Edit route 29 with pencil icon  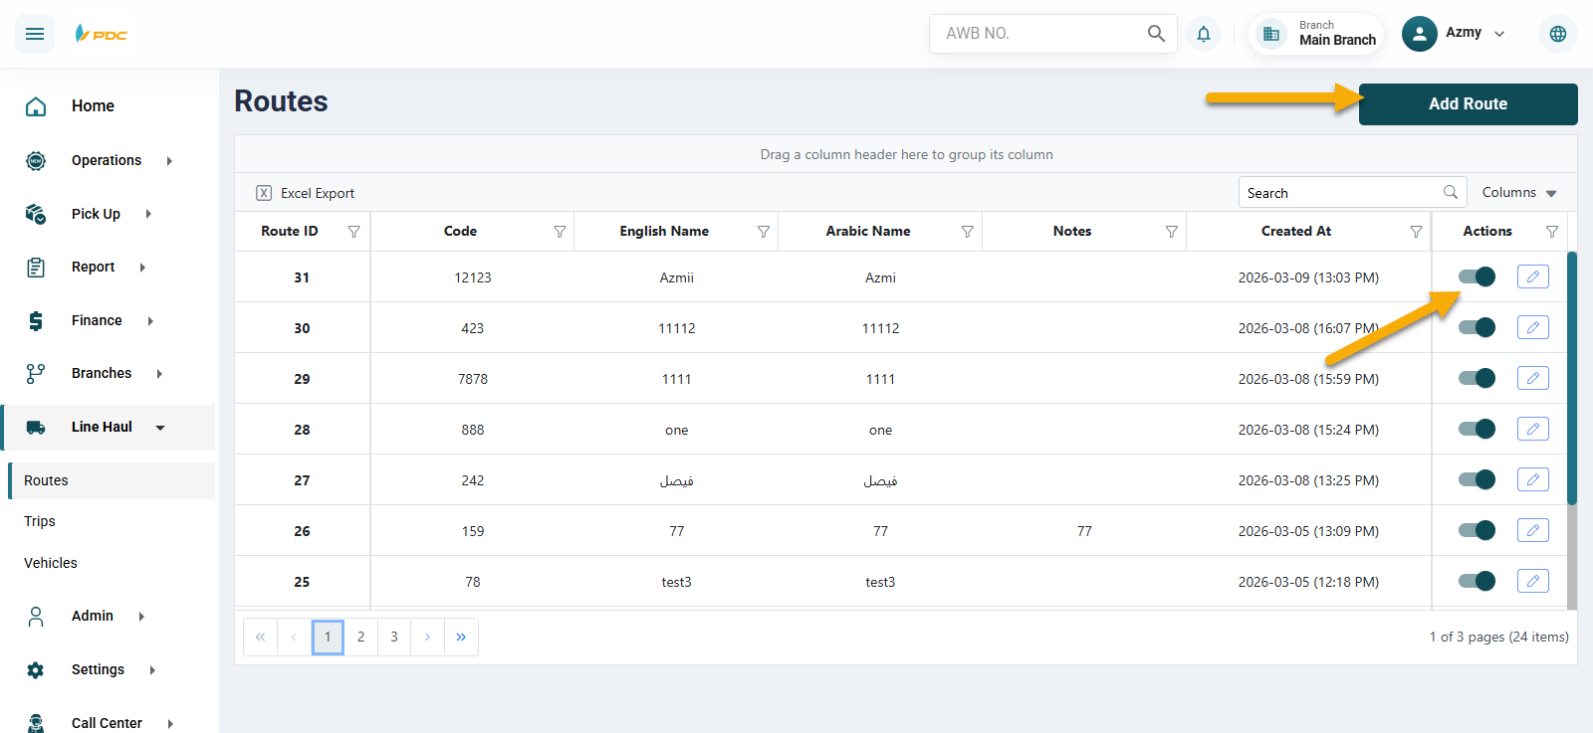pos(1533,378)
